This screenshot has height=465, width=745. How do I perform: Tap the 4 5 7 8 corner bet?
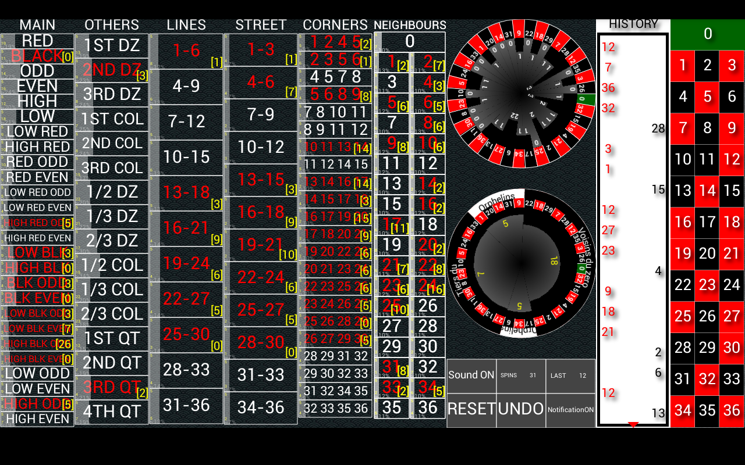tap(335, 77)
